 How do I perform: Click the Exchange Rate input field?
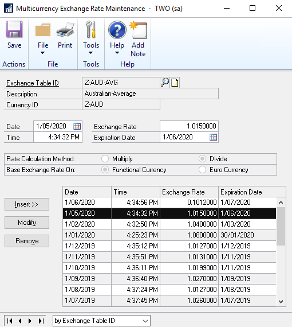coord(189,126)
